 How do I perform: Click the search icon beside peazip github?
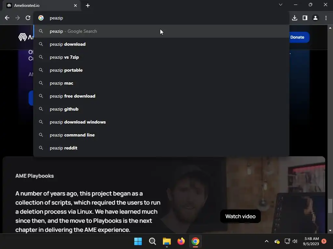point(41,109)
